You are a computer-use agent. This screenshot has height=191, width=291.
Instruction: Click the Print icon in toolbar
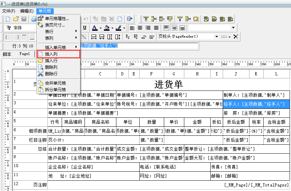point(34,19)
